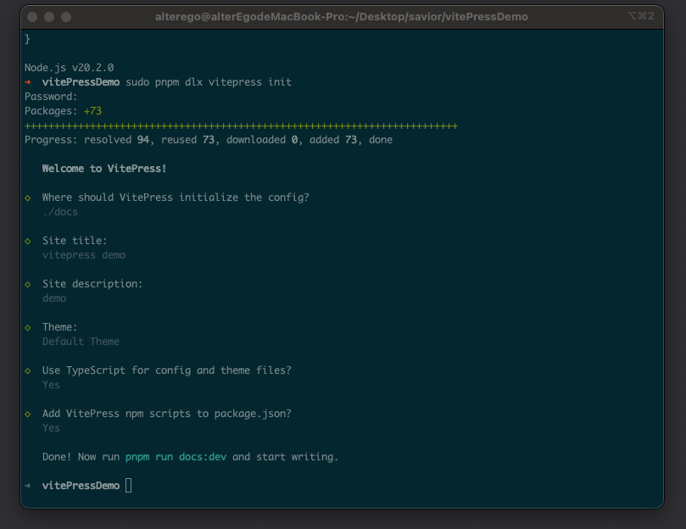Click the 'Site description:' prompt
686x529 pixels.
coord(92,284)
